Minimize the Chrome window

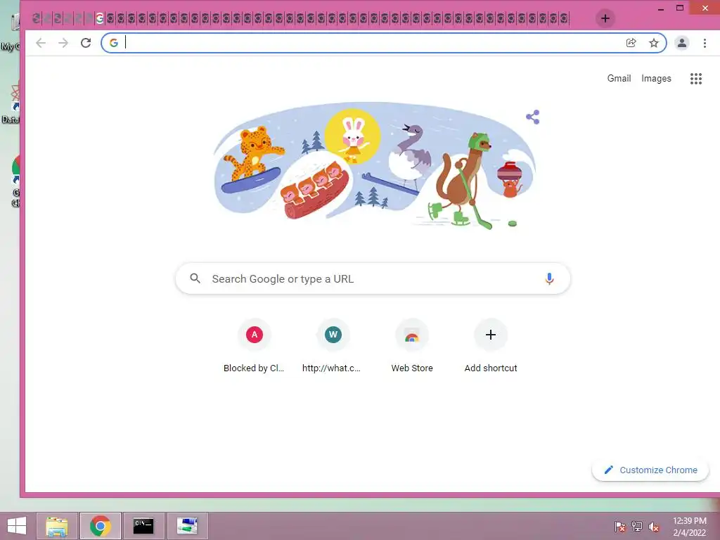pos(661,8)
